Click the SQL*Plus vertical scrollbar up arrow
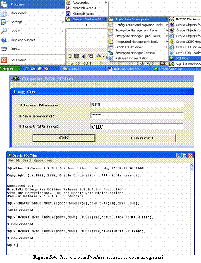The width and height of the screenshot is (201, 263). coord(192,165)
